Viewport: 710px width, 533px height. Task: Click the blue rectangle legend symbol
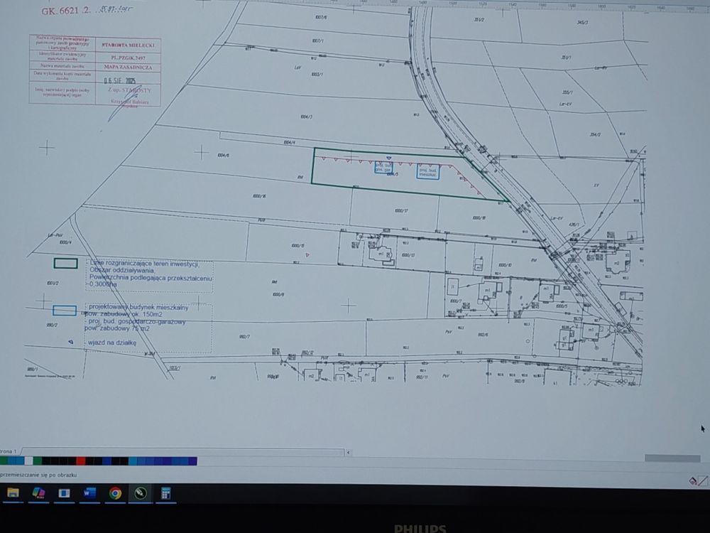click(x=65, y=311)
